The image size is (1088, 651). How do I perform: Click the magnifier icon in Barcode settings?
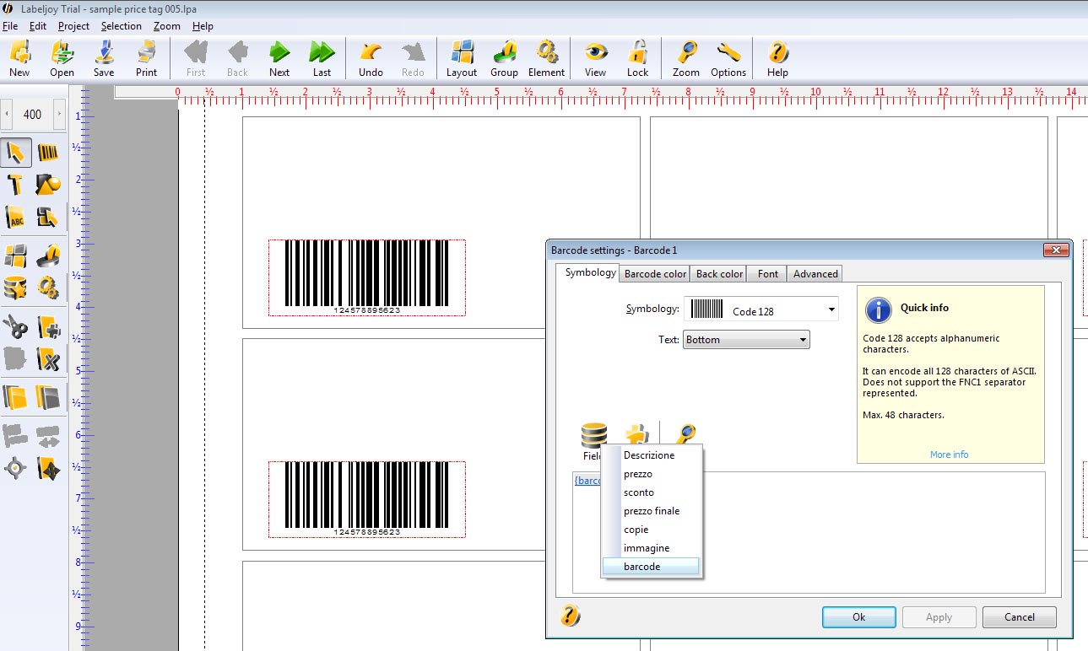point(686,435)
